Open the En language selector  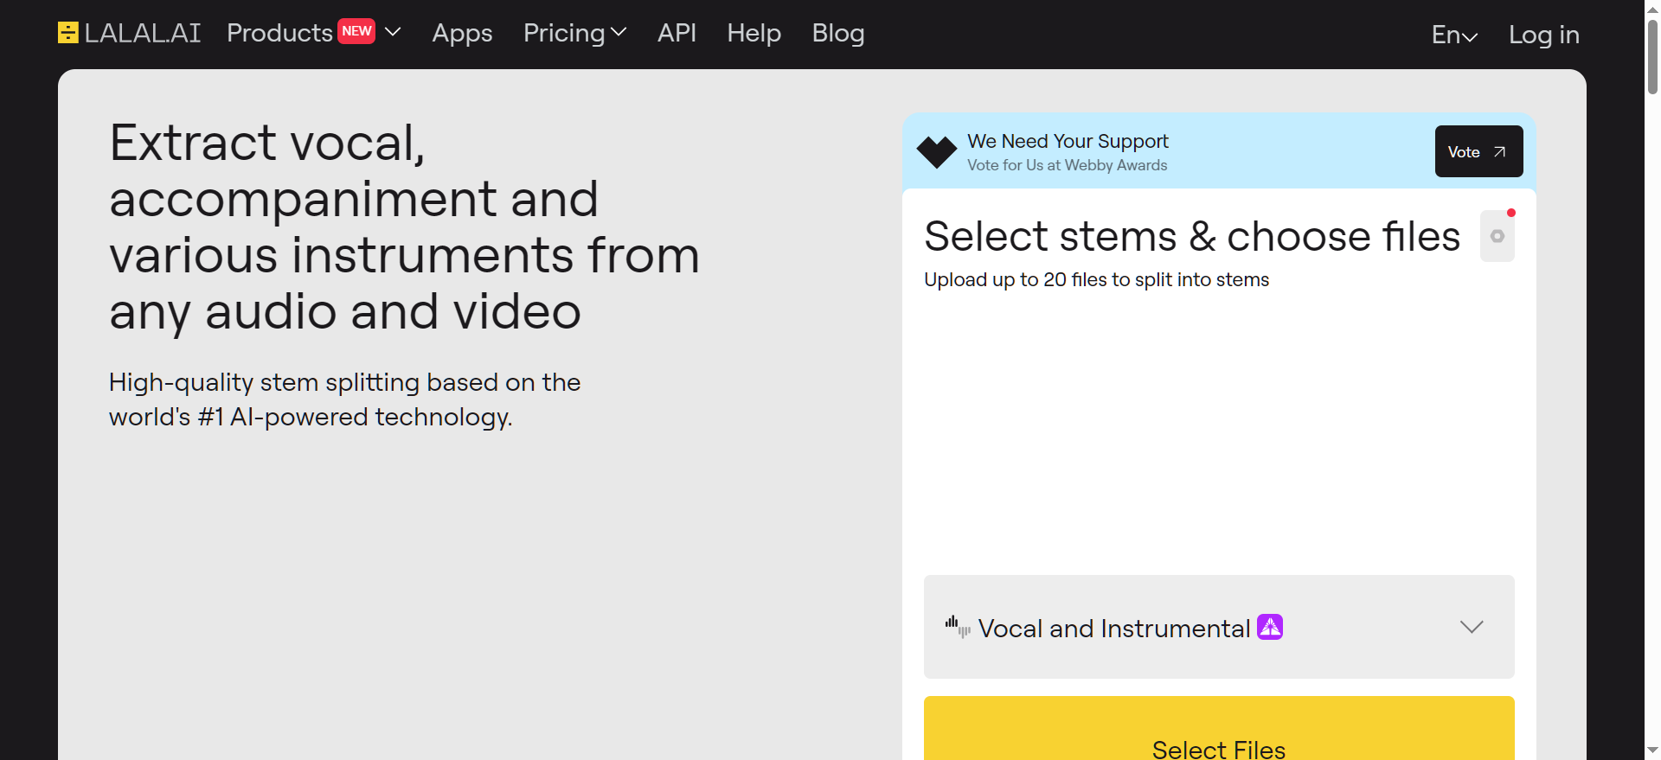[x=1454, y=35]
